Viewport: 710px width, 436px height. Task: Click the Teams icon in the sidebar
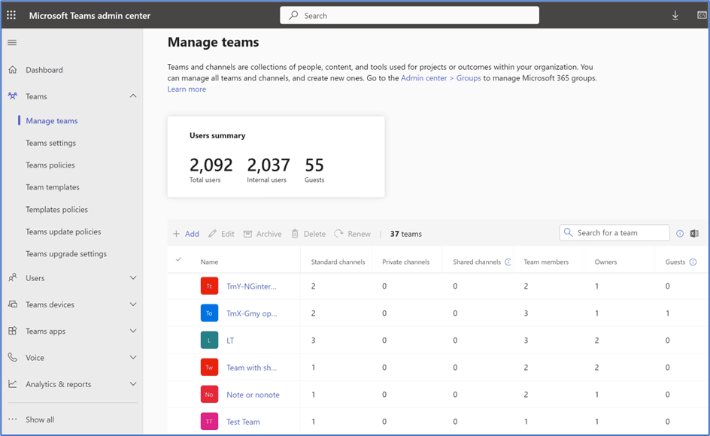point(13,96)
